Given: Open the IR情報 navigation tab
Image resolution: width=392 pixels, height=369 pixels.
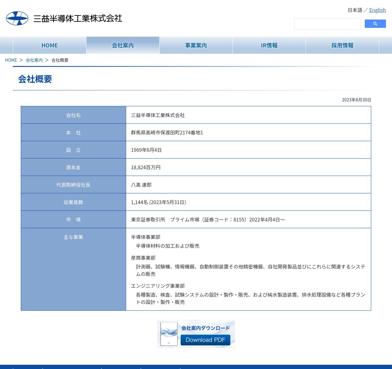Looking at the screenshot, I should click(x=269, y=45).
